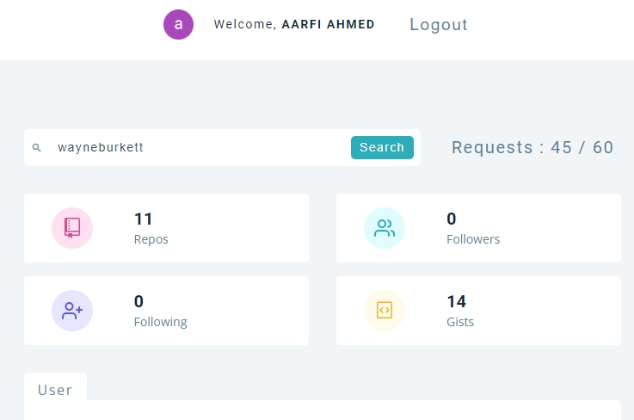This screenshot has height=420, width=634.
Task: Focus the username search field
Action: pos(200,147)
